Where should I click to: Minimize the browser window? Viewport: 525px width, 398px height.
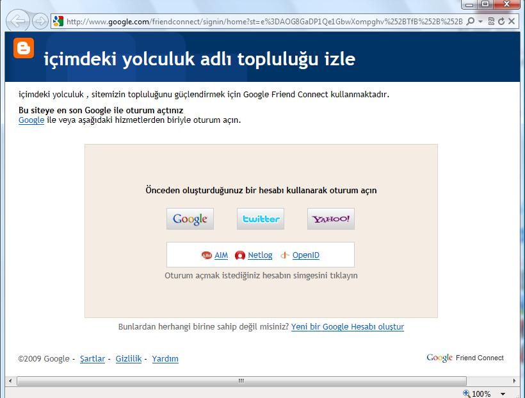coord(469,4)
